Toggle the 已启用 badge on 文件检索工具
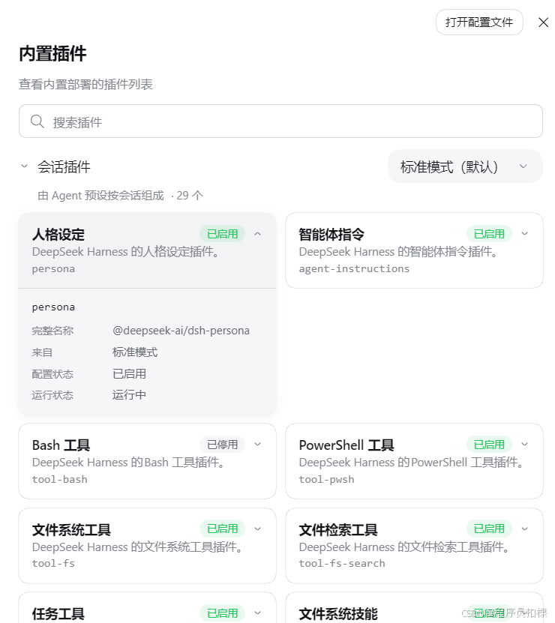Viewport: 555px width, 623px height. pos(489,529)
